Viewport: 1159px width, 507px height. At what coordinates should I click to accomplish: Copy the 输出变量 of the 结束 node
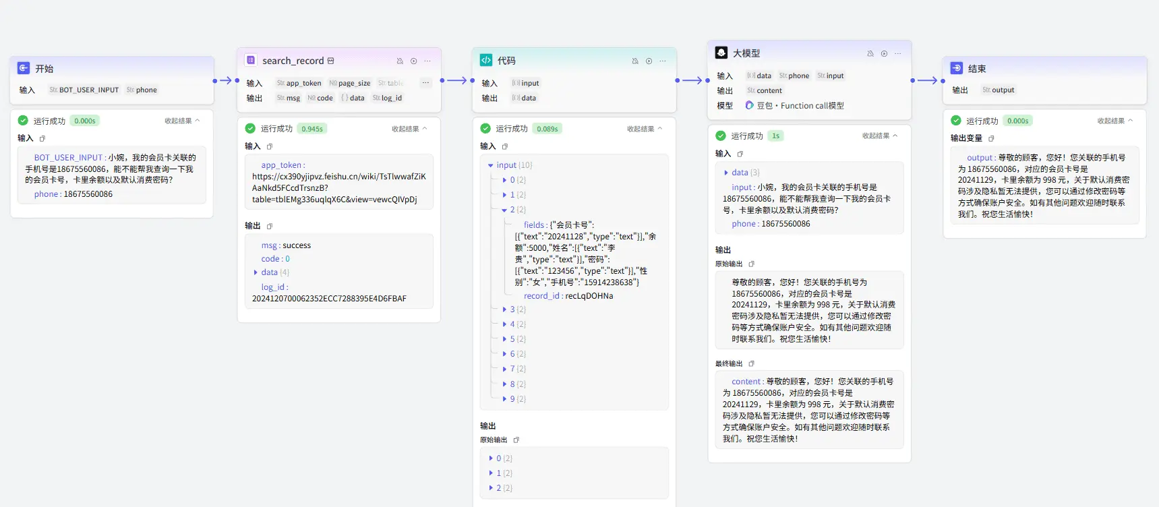991,138
